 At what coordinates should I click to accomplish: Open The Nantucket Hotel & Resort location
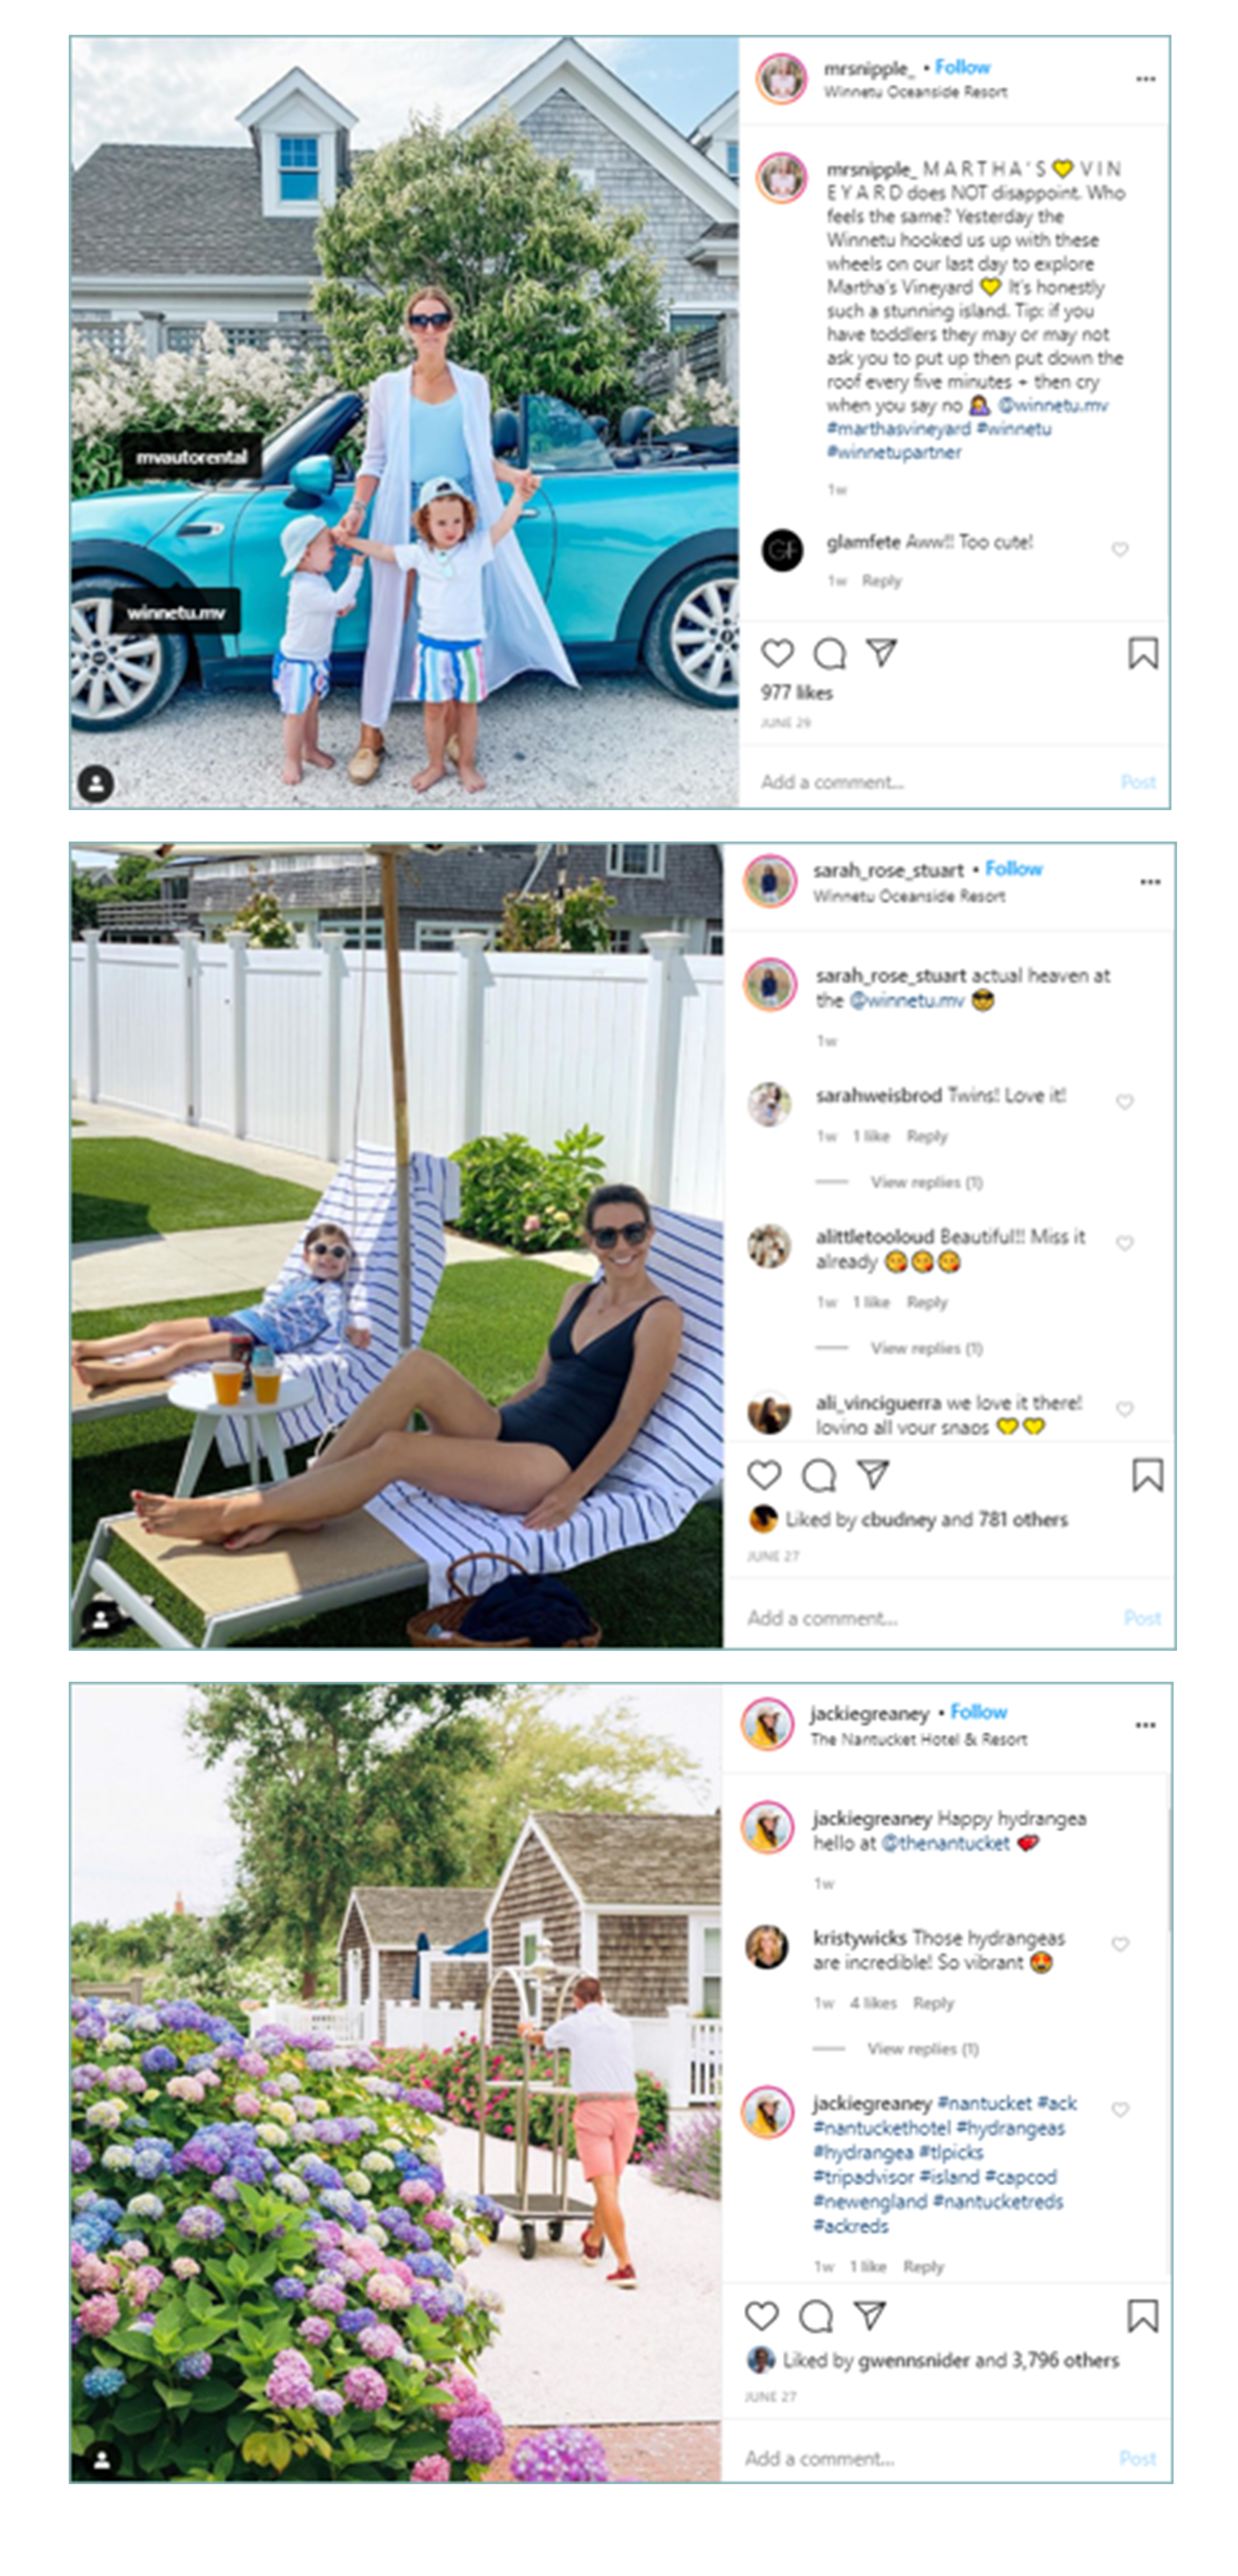point(918,1739)
